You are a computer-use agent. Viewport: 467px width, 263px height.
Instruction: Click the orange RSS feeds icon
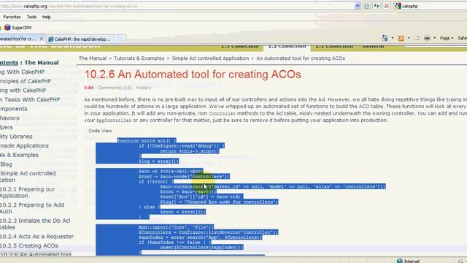coord(401,38)
